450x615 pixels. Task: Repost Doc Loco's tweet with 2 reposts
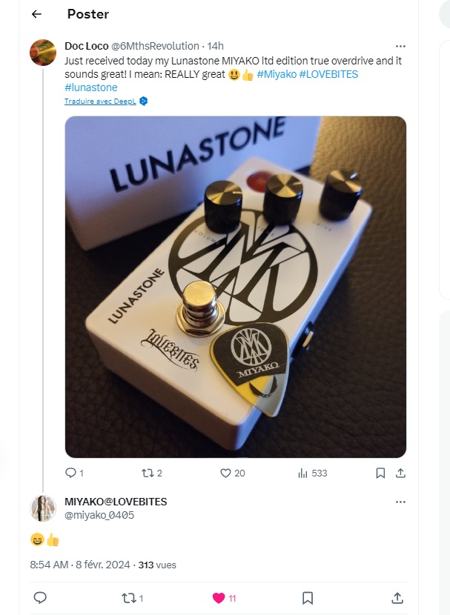pyautogui.click(x=147, y=473)
